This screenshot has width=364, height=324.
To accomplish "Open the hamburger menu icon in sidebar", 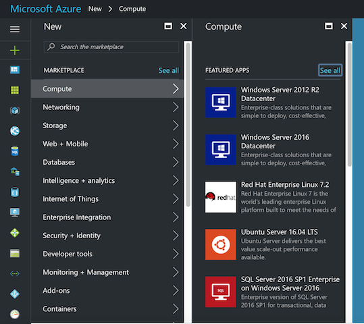I will pos(15,29).
